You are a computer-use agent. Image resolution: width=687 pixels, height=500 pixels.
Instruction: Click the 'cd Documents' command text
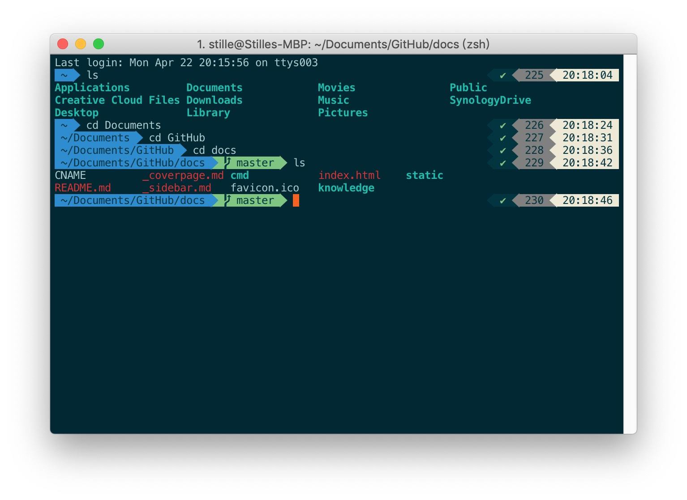[x=124, y=125]
